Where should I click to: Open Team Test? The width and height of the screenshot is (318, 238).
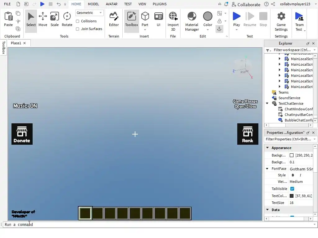pos(299,21)
